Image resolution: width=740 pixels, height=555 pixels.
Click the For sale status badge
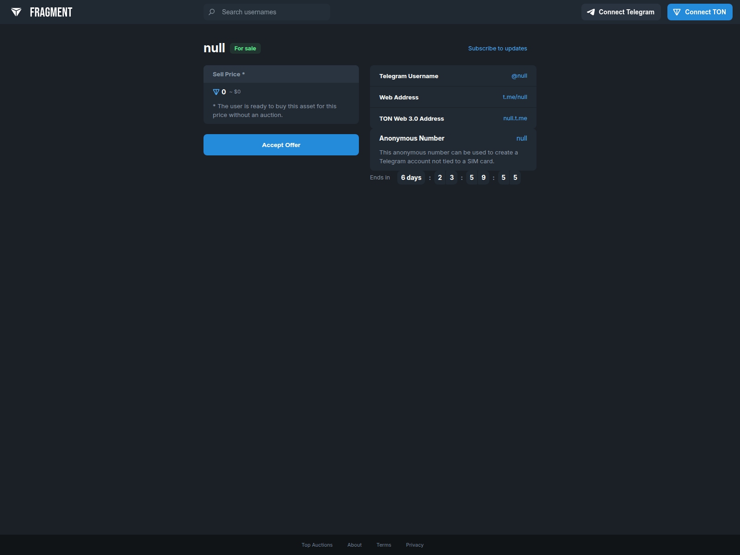[245, 49]
